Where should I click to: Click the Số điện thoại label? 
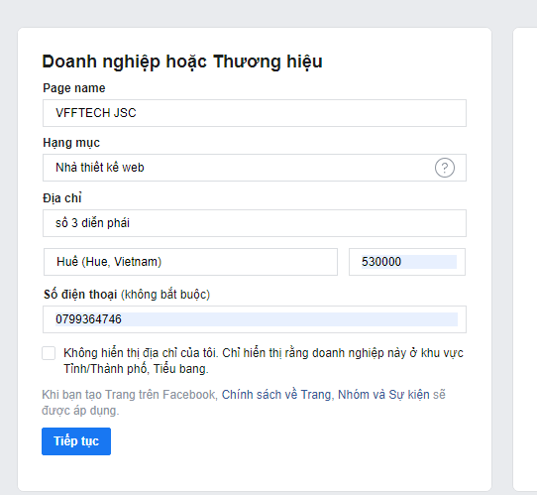tap(80, 295)
